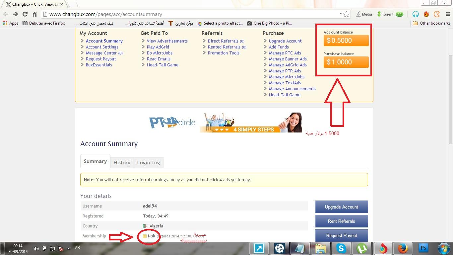The image size is (453, 255).
Task: Click the $1.0000 purchase balance box
Action: coord(346,62)
